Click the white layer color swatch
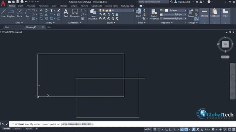This screenshot has height=132, width=236. coord(110,10)
